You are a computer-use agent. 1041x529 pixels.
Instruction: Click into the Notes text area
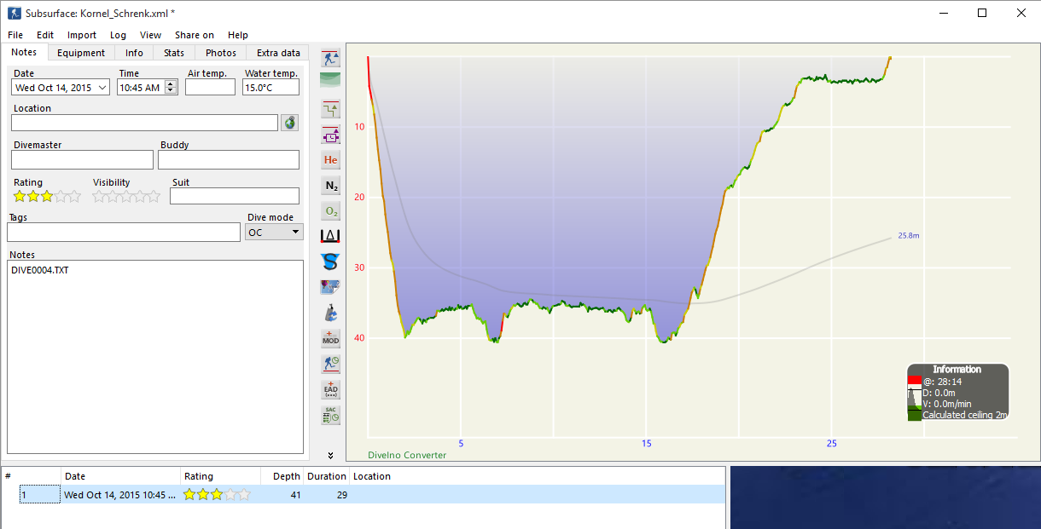[x=155, y=357]
